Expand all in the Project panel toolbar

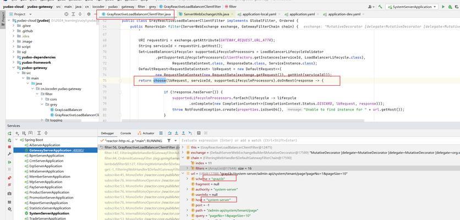[x=73, y=14]
